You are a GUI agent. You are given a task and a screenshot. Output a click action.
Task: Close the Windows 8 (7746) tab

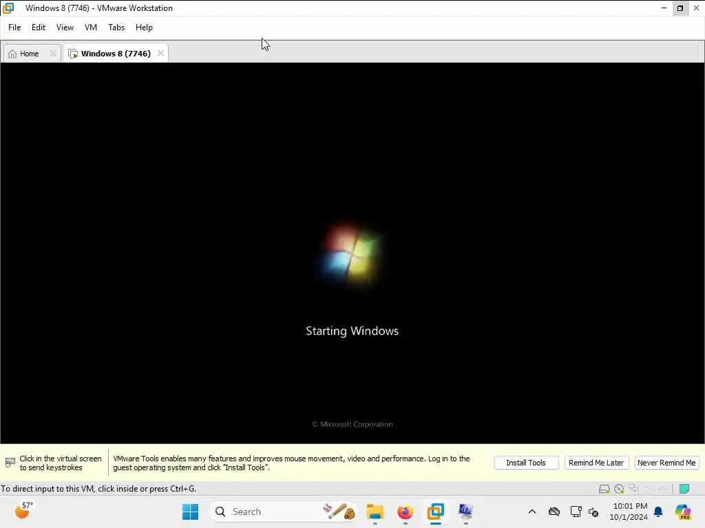pos(160,54)
